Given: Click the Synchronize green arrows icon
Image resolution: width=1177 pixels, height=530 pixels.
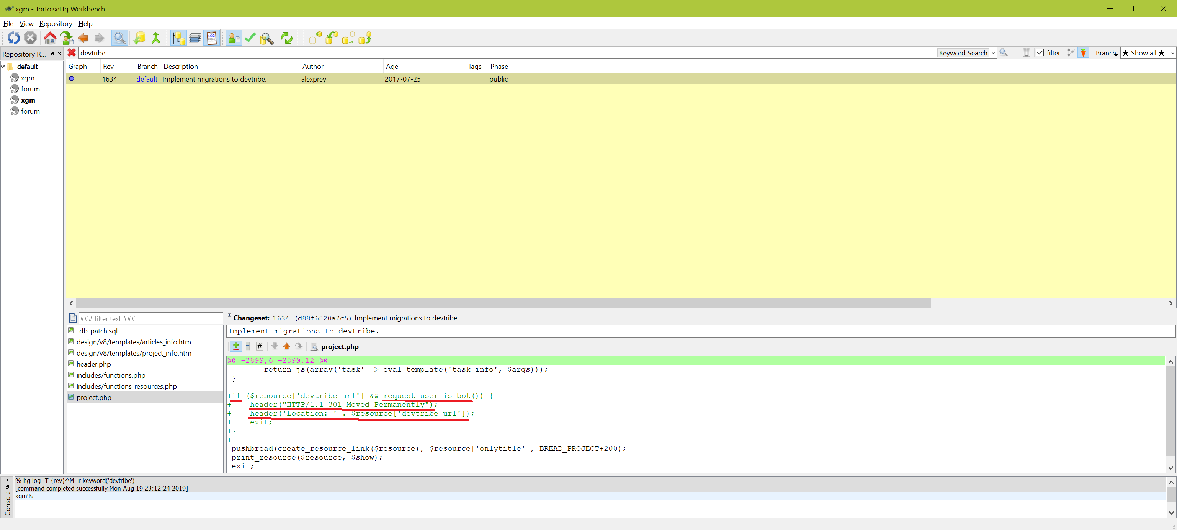Looking at the screenshot, I should pos(286,38).
